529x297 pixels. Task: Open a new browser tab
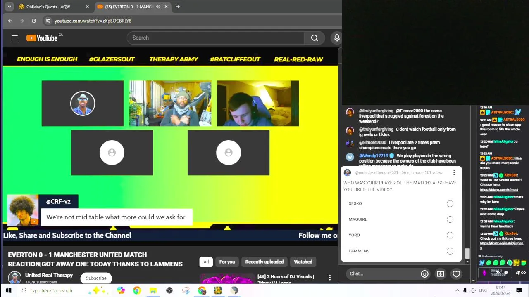pos(178,7)
